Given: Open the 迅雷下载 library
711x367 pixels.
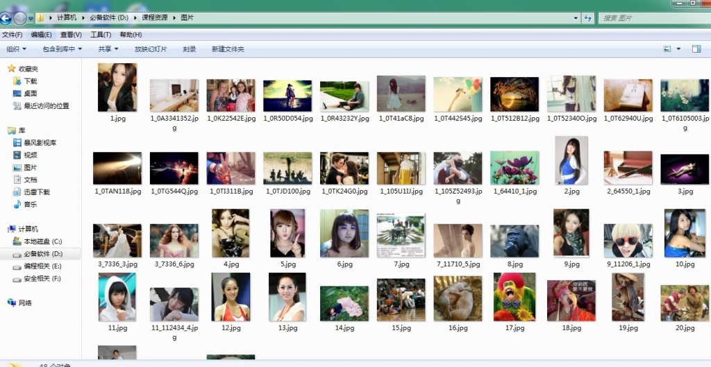Looking at the screenshot, I should [32, 191].
